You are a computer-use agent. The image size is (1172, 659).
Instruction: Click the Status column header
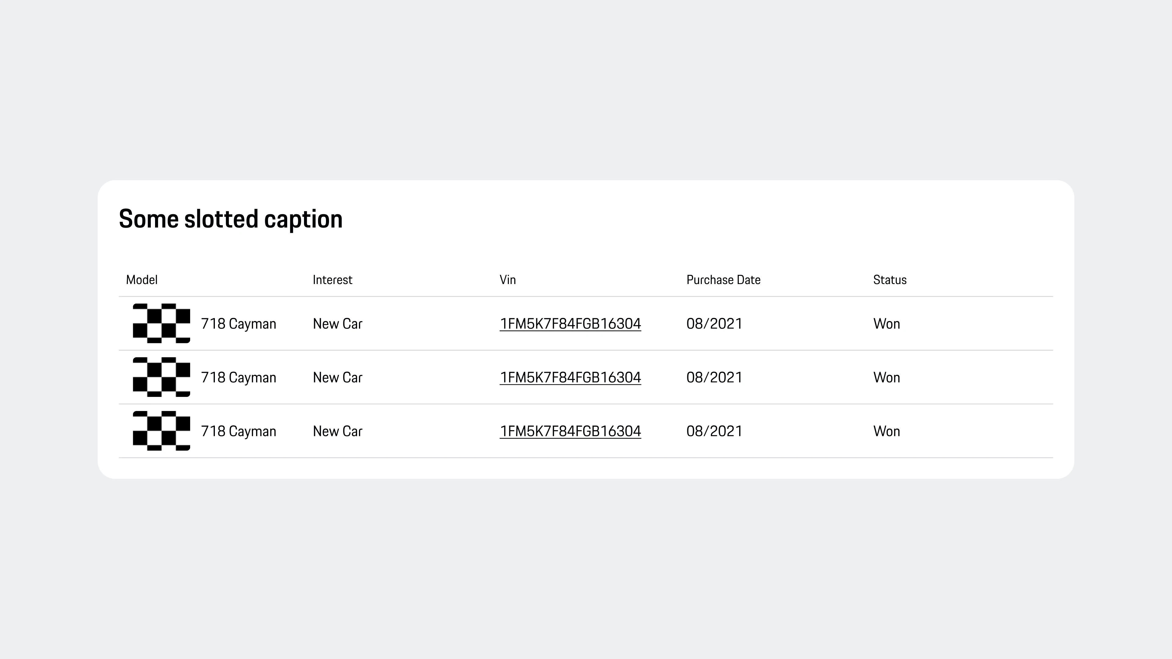click(890, 280)
